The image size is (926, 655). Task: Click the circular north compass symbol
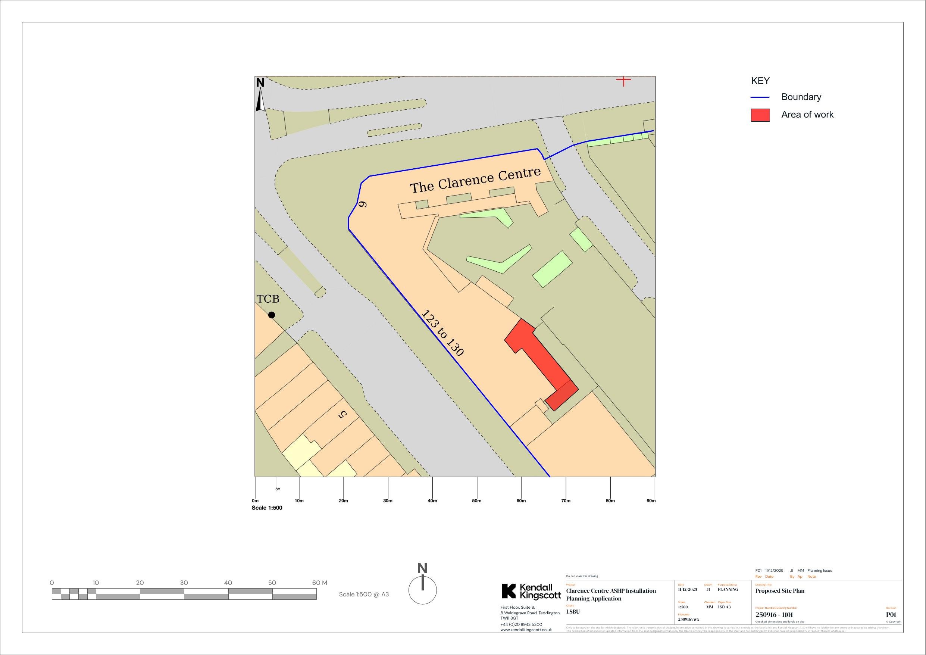(422, 590)
